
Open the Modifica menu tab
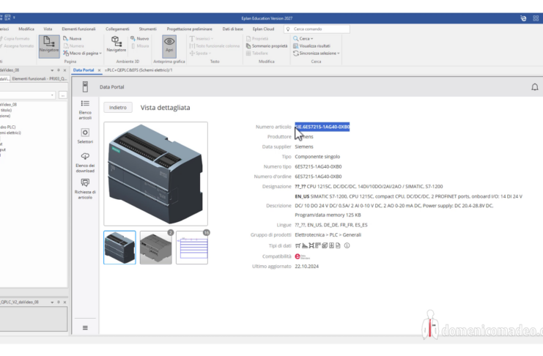click(26, 29)
